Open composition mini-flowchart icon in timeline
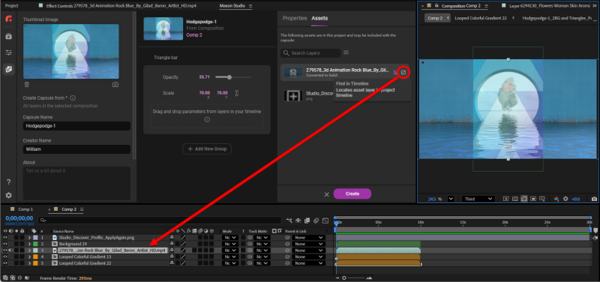This screenshot has height=282, width=600. pos(289,220)
